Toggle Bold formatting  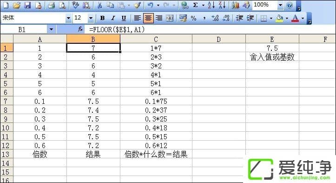pos(102,18)
